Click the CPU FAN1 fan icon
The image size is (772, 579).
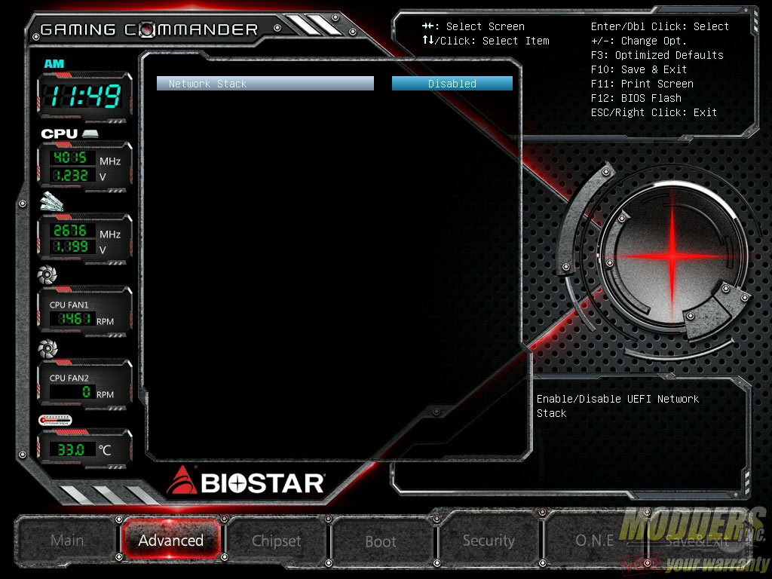[47, 274]
